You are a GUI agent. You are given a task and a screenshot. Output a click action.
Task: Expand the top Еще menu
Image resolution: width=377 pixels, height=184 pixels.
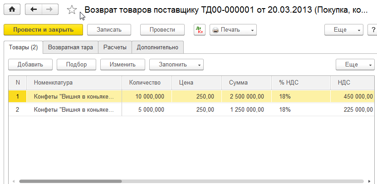(x=344, y=29)
